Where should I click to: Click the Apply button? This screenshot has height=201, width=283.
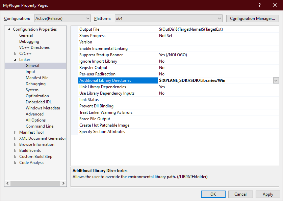[x=268, y=194]
